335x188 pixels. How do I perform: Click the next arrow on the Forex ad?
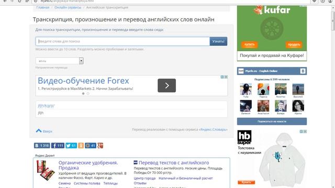coord(166,86)
